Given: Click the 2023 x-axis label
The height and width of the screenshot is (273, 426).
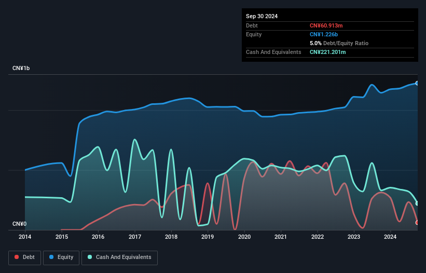Looking at the screenshot, I should point(354,237).
